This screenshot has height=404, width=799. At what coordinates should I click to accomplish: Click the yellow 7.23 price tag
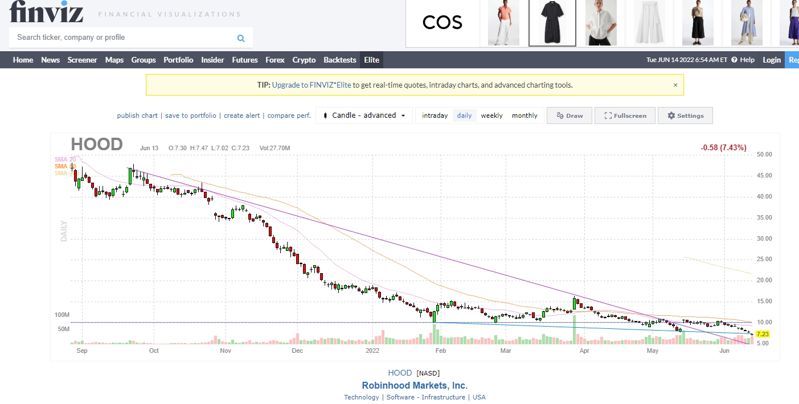(763, 335)
